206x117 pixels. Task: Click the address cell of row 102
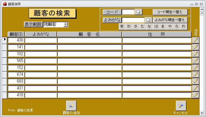[x=157, y=54]
